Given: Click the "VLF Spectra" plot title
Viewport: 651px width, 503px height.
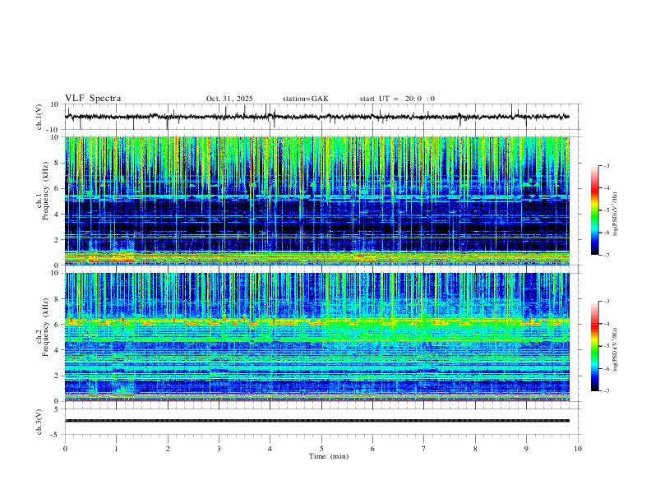Looking at the screenshot, I should pos(93,99).
